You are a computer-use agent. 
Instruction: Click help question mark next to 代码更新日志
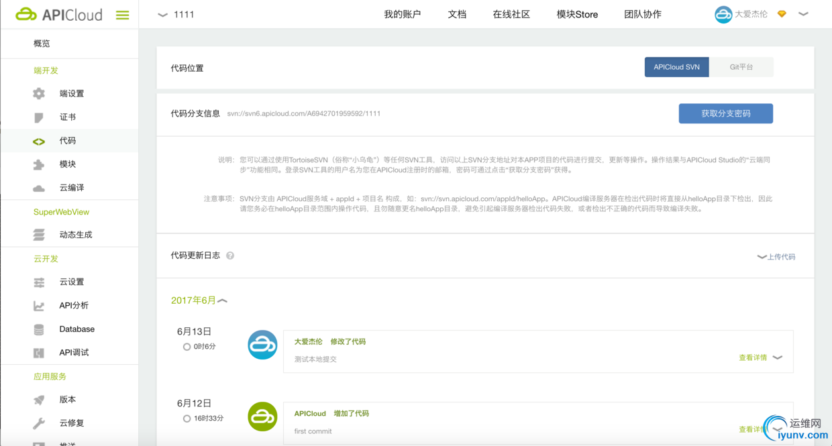coord(230,256)
